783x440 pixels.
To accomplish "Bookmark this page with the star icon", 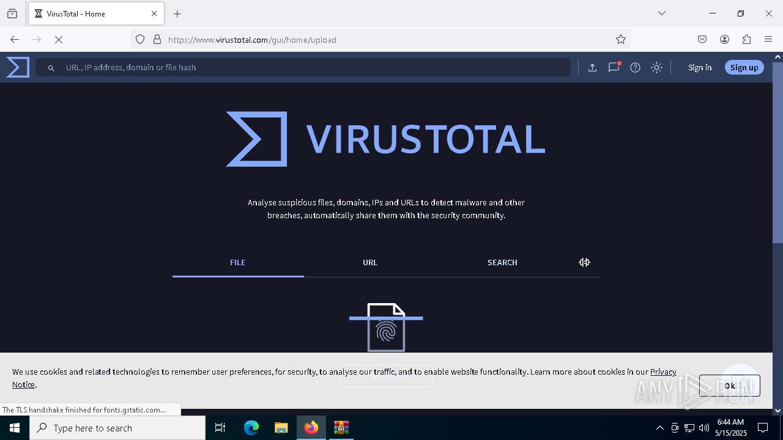I will 621,40.
